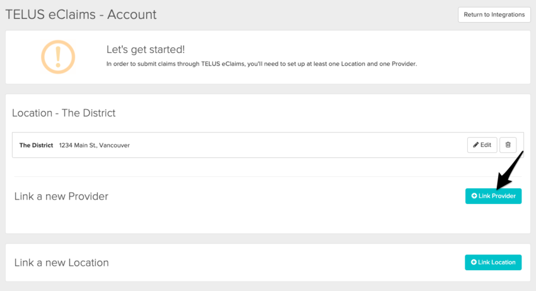
Task: Edit The District location
Action: 482,145
